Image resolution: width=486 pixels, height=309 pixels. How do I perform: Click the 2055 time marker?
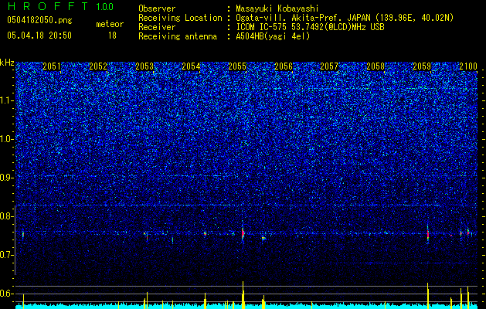point(237,66)
